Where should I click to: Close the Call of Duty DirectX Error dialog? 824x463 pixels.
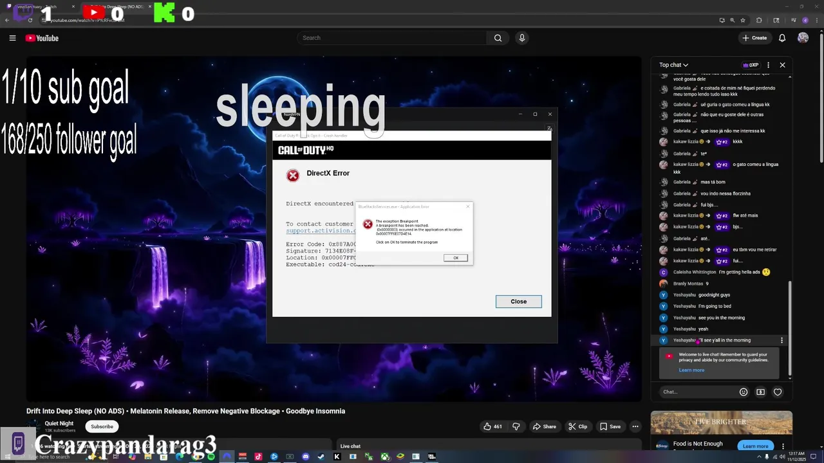[518, 302]
